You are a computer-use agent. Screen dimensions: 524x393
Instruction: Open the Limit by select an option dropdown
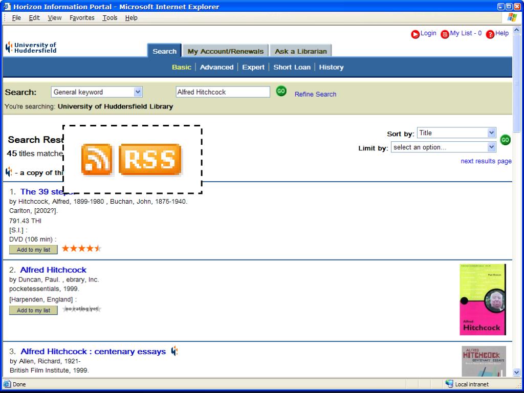click(444, 147)
